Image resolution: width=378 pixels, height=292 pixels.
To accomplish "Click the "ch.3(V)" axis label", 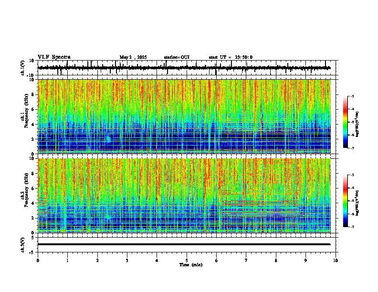I will [x=23, y=245].
